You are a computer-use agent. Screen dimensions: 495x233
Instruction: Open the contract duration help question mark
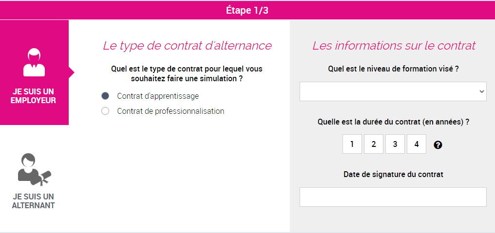pos(438,145)
